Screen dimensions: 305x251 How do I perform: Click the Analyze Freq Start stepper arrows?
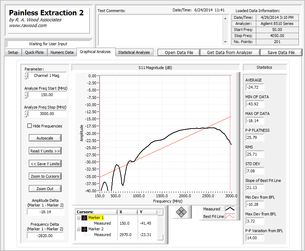[26, 95]
